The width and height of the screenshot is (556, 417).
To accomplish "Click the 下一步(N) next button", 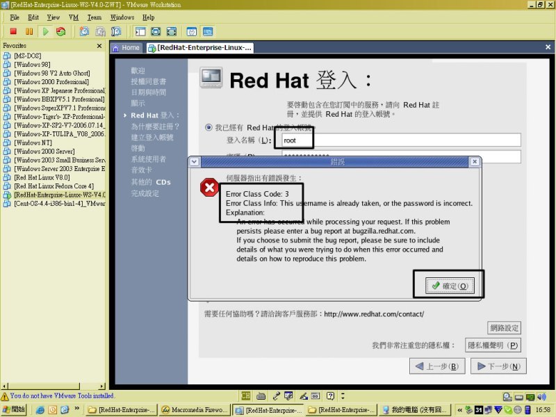I will [x=498, y=366].
